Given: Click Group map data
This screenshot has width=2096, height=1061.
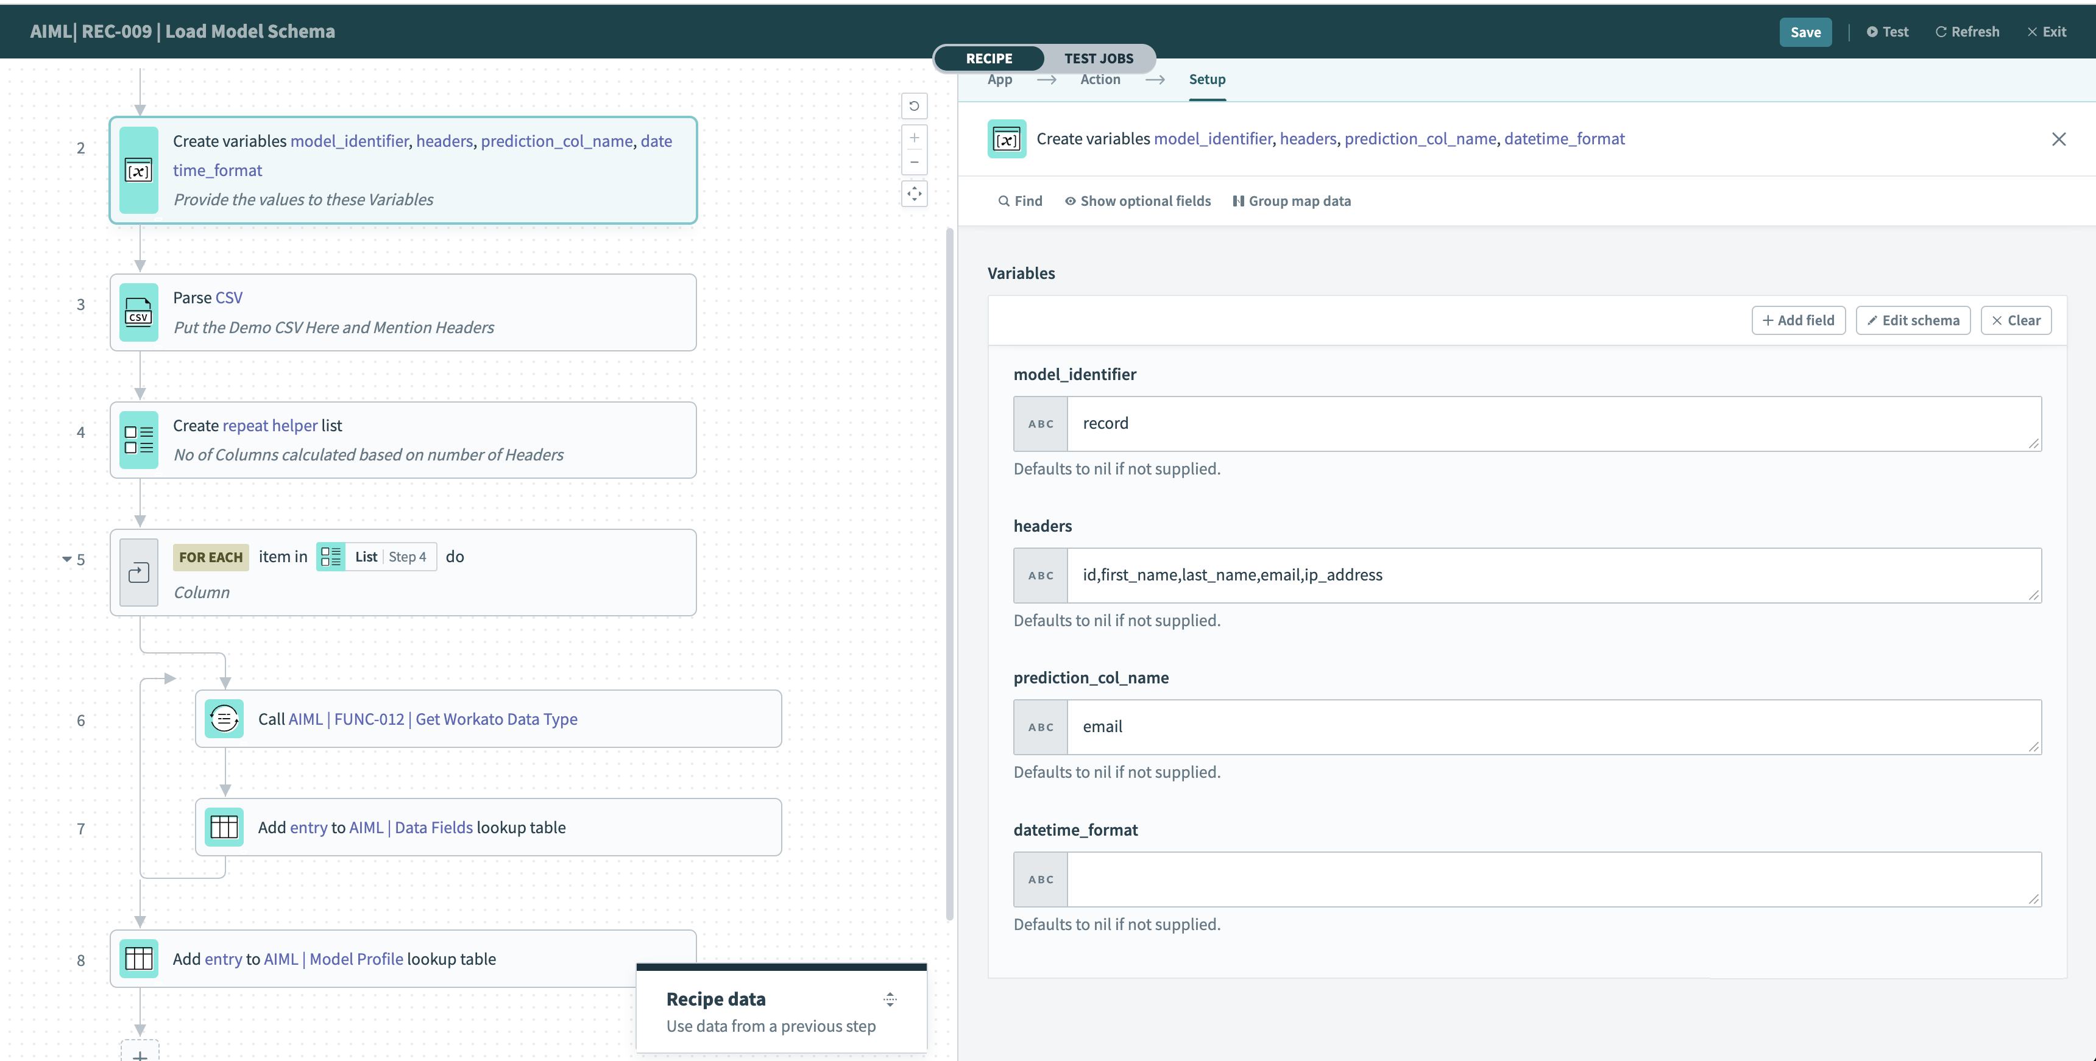Looking at the screenshot, I should pyautogui.click(x=1291, y=201).
